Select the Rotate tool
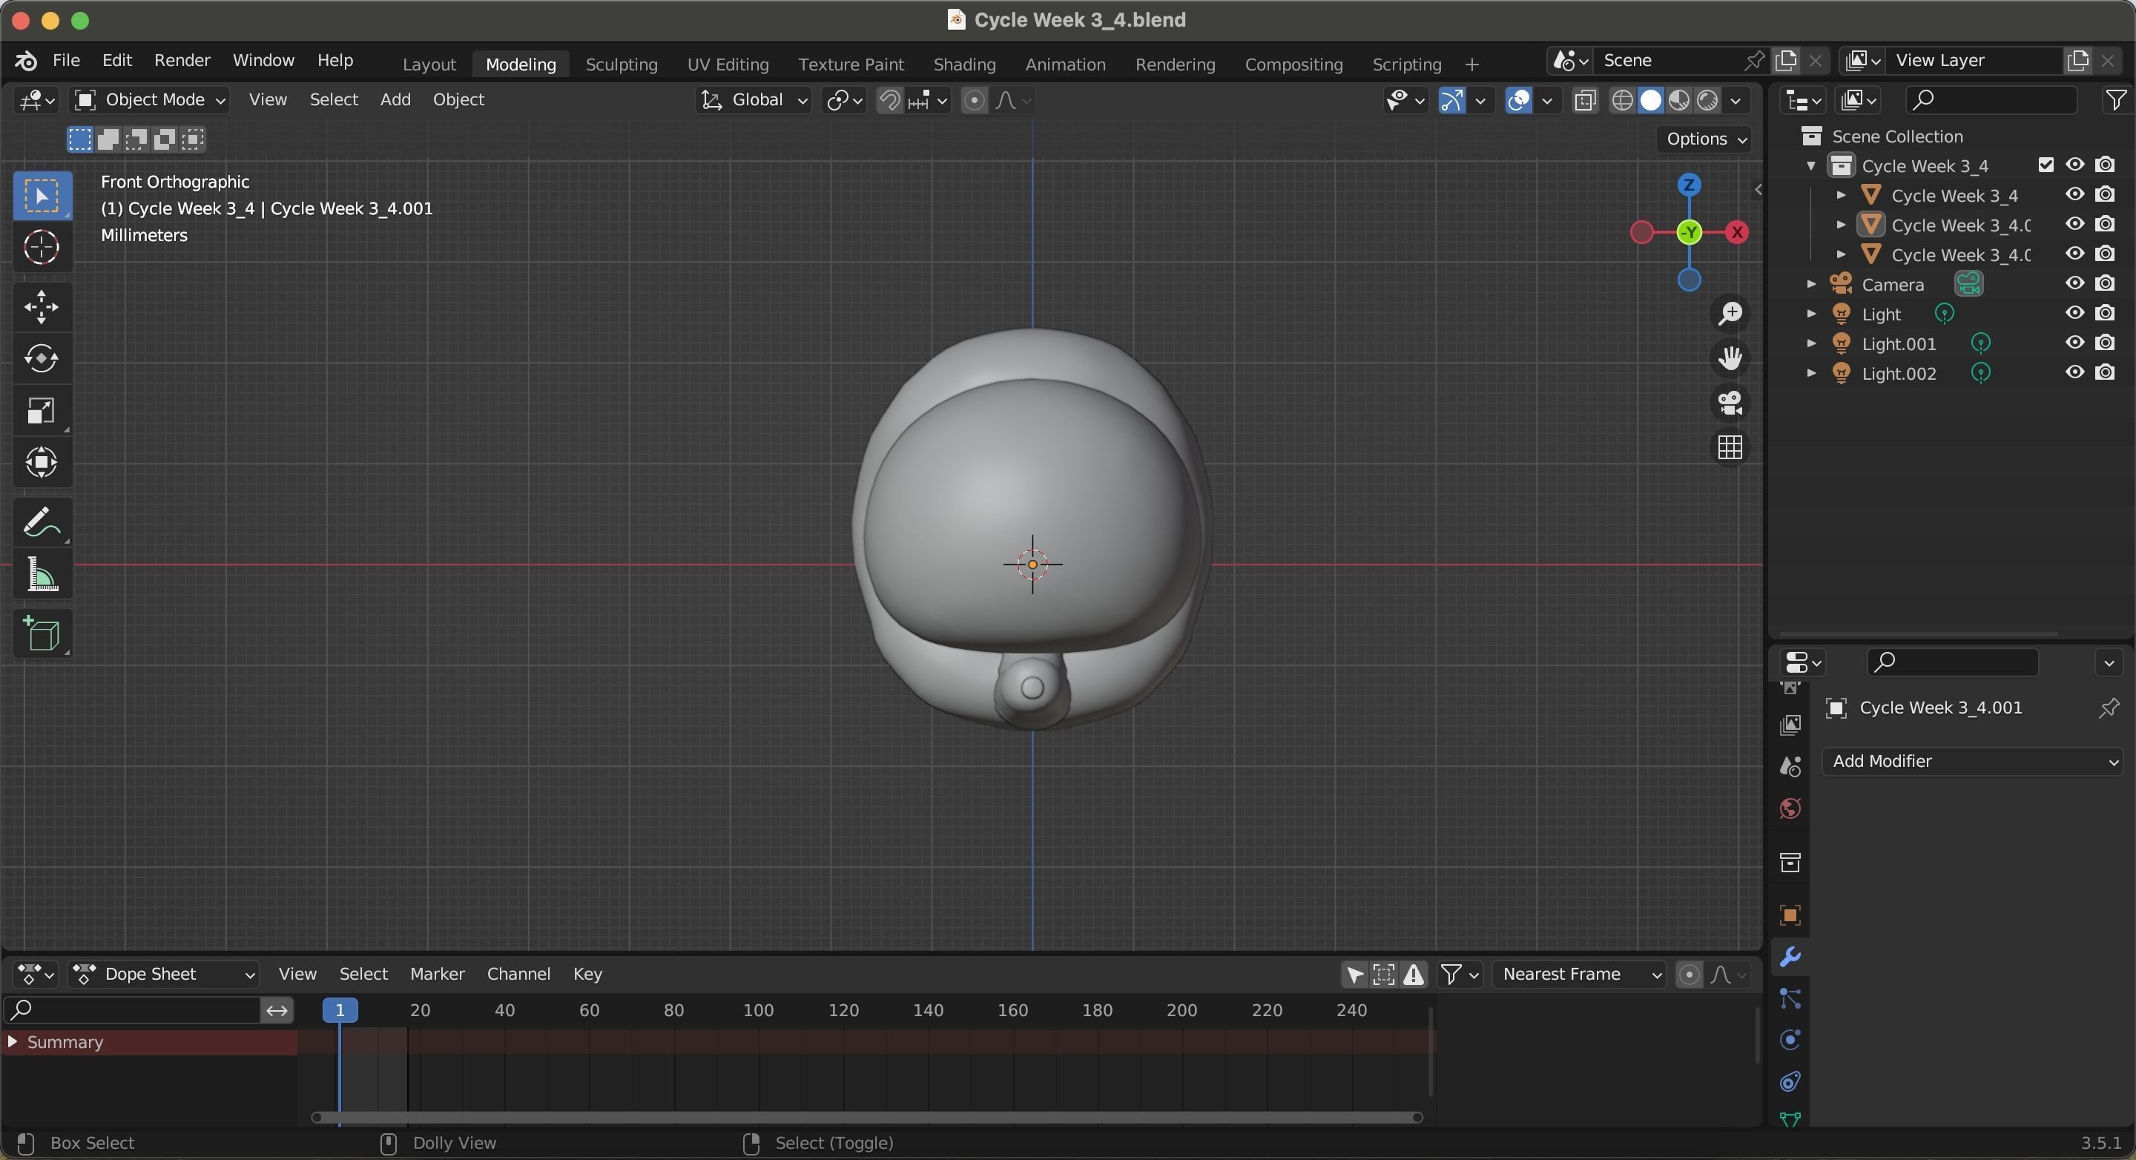Image resolution: width=2136 pixels, height=1160 pixels. point(41,358)
